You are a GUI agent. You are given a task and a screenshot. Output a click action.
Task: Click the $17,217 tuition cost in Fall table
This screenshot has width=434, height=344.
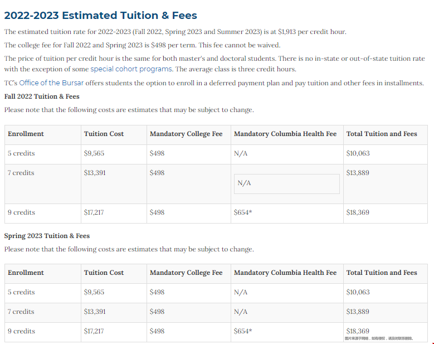(94, 212)
